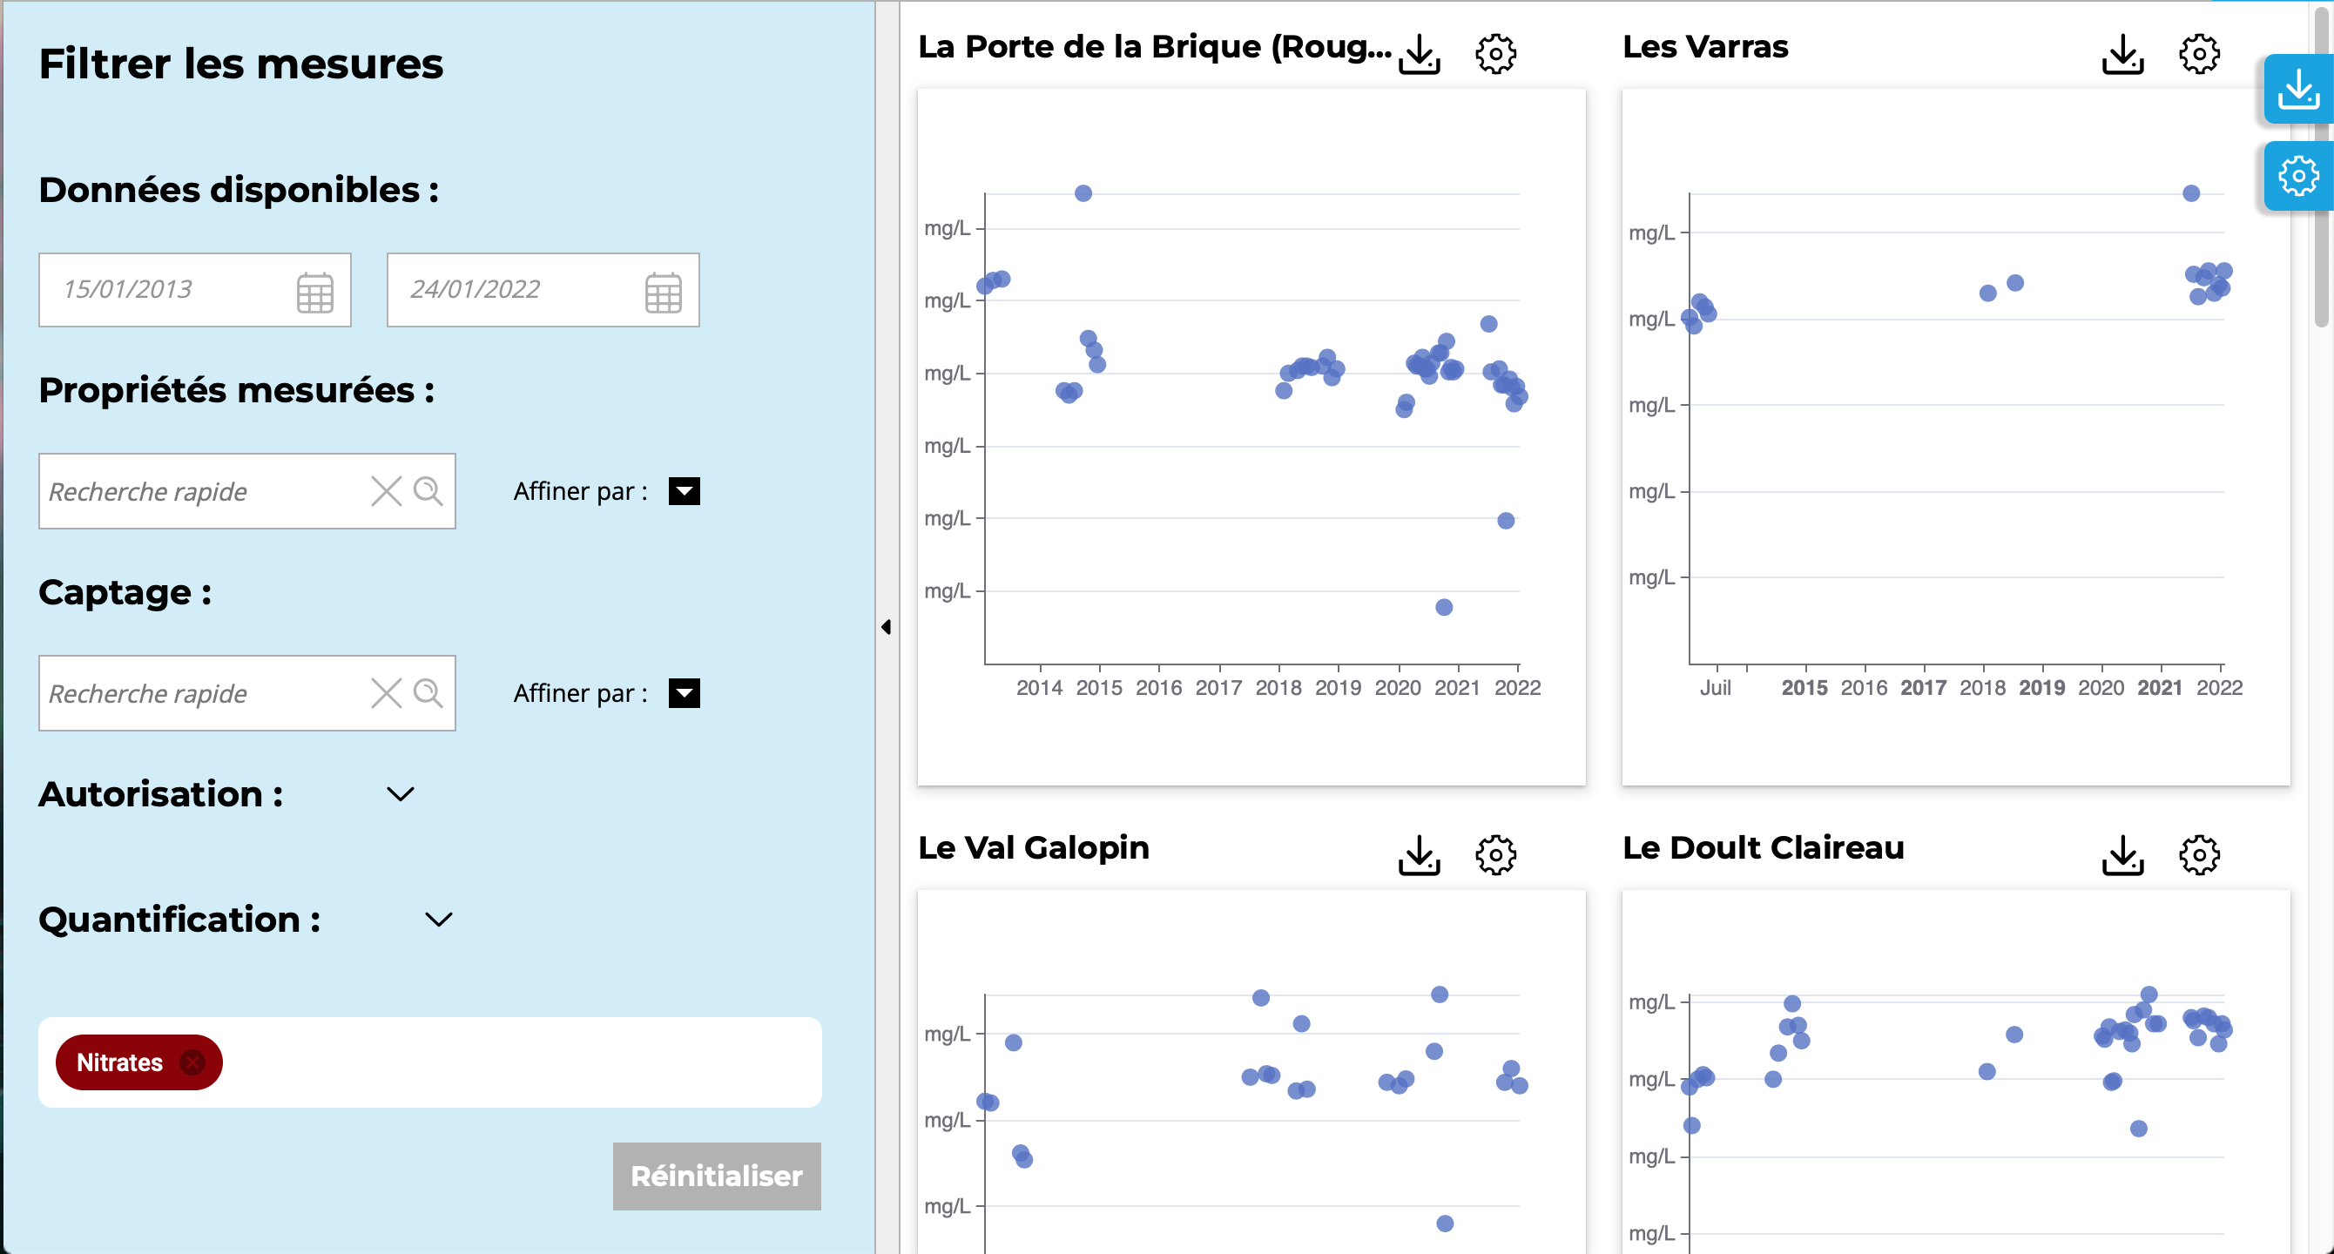Click the blue global settings gear button
Image resolution: width=2334 pixels, height=1254 pixels.
(2298, 176)
